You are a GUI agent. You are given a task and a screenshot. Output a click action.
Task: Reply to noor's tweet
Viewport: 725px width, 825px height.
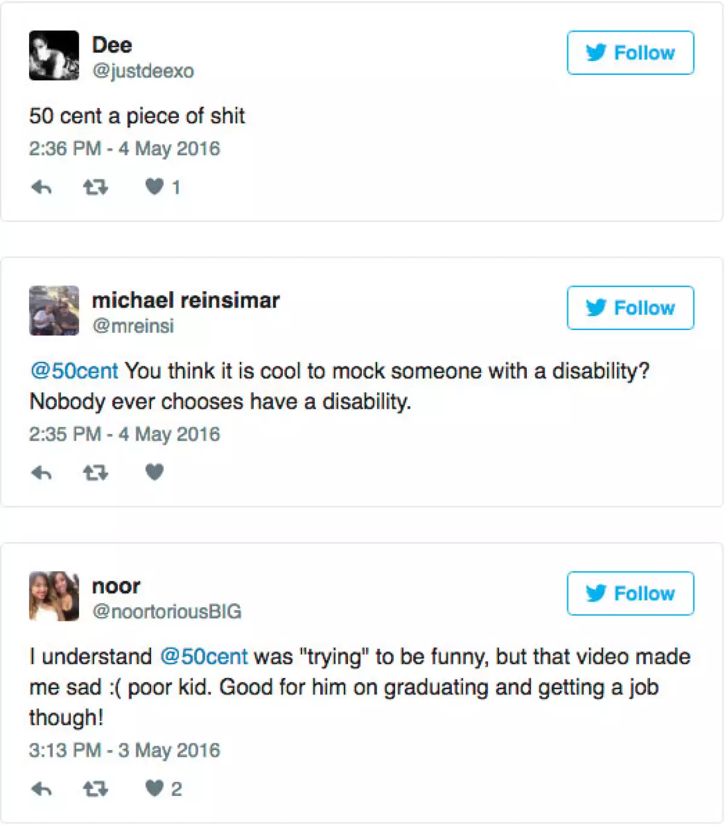[41, 789]
